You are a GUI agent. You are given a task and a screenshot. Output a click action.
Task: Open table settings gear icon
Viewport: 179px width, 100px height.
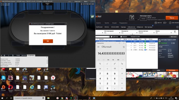4,55
